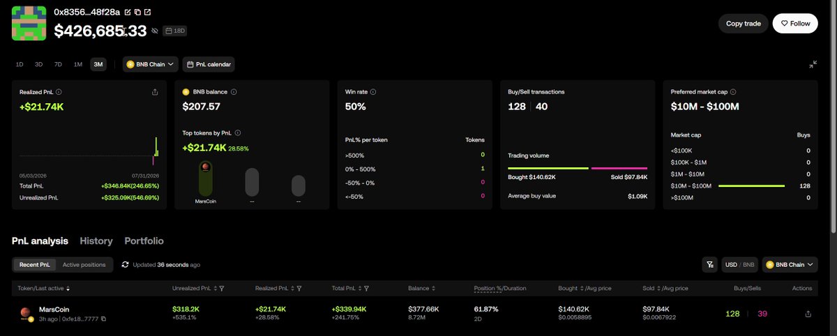
Task: Collapse the stats panel with arrows icon
Action: (813, 64)
